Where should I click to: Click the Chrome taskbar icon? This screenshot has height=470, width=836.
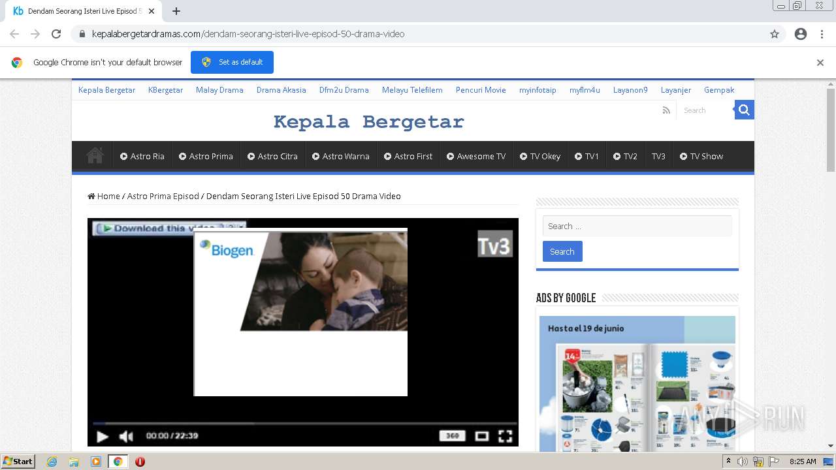click(x=118, y=462)
